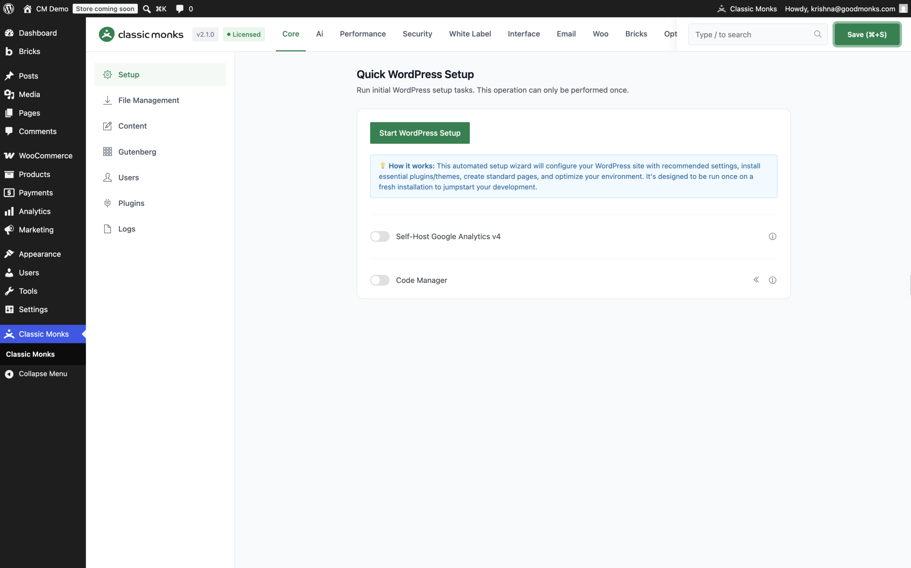911x568 pixels.
Task: Open user avatar next to Howdy
Action: tap(903, 9)
